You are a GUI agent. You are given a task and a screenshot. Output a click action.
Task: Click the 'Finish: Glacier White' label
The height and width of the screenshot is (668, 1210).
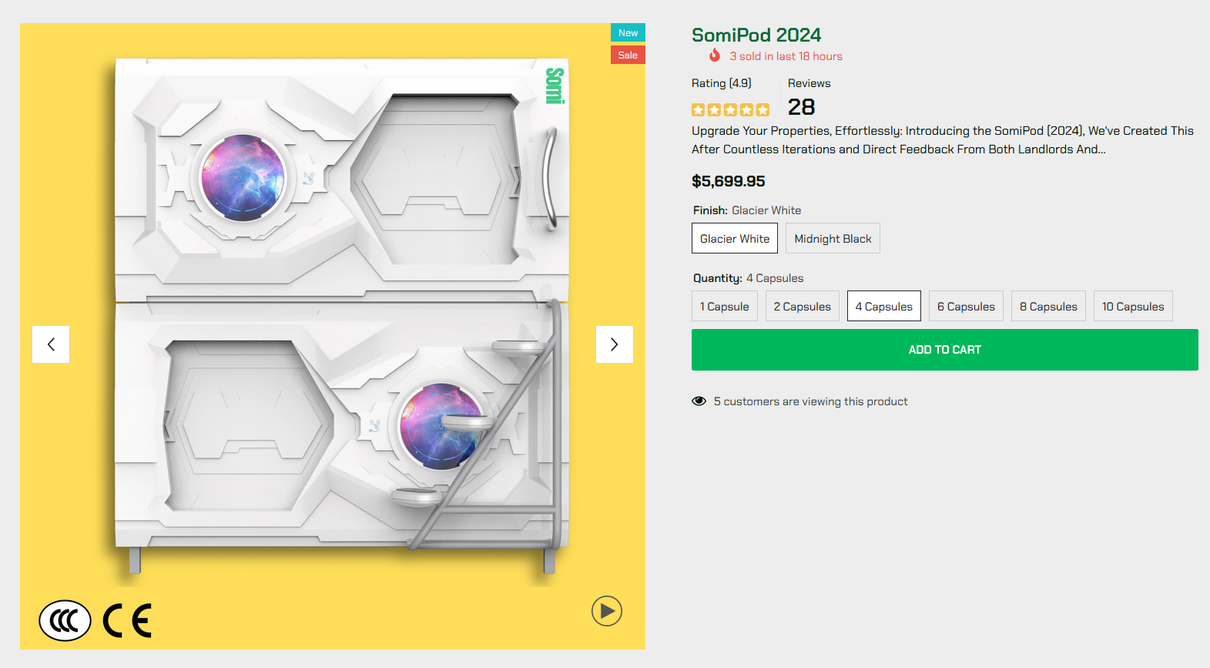(x=747, y=210)
